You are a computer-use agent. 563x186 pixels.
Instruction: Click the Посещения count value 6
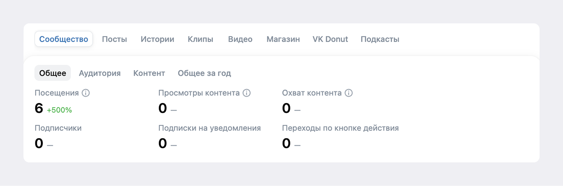pyautogui.click(x=39, y=108)
